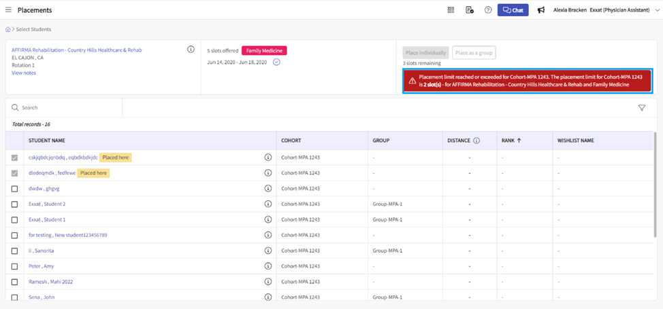This screenshot has width=663, height=309.
Task: Open the Chat button
Action: pos(513,10)
